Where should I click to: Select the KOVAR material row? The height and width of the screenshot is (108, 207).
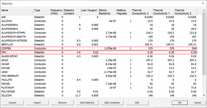point(99,68)
